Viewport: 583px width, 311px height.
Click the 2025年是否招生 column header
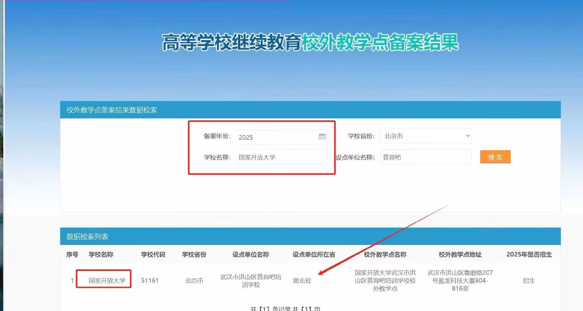pyautogui.click(x=529, y=254)
